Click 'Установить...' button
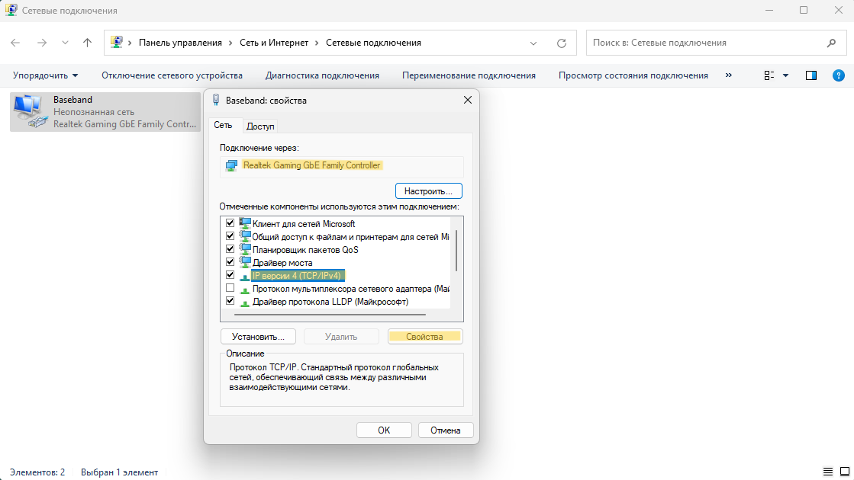Viewport: 854px width, 480px height. click(x=258, y=337)
